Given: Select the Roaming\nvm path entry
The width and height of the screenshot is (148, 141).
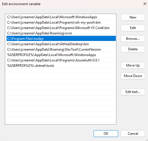Looking at the screenshot, I should coord(61,33).
